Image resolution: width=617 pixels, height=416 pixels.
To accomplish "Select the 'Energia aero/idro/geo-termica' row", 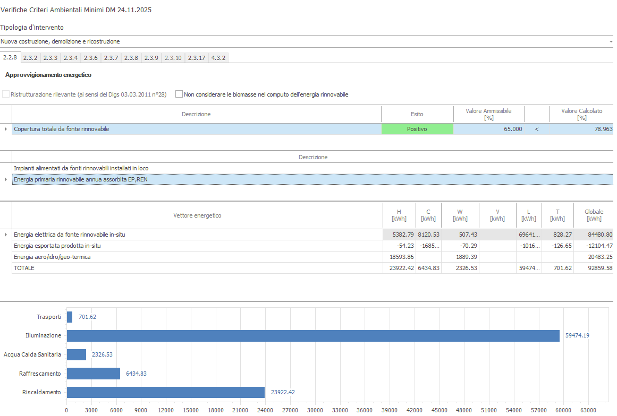I will point(52,257).
